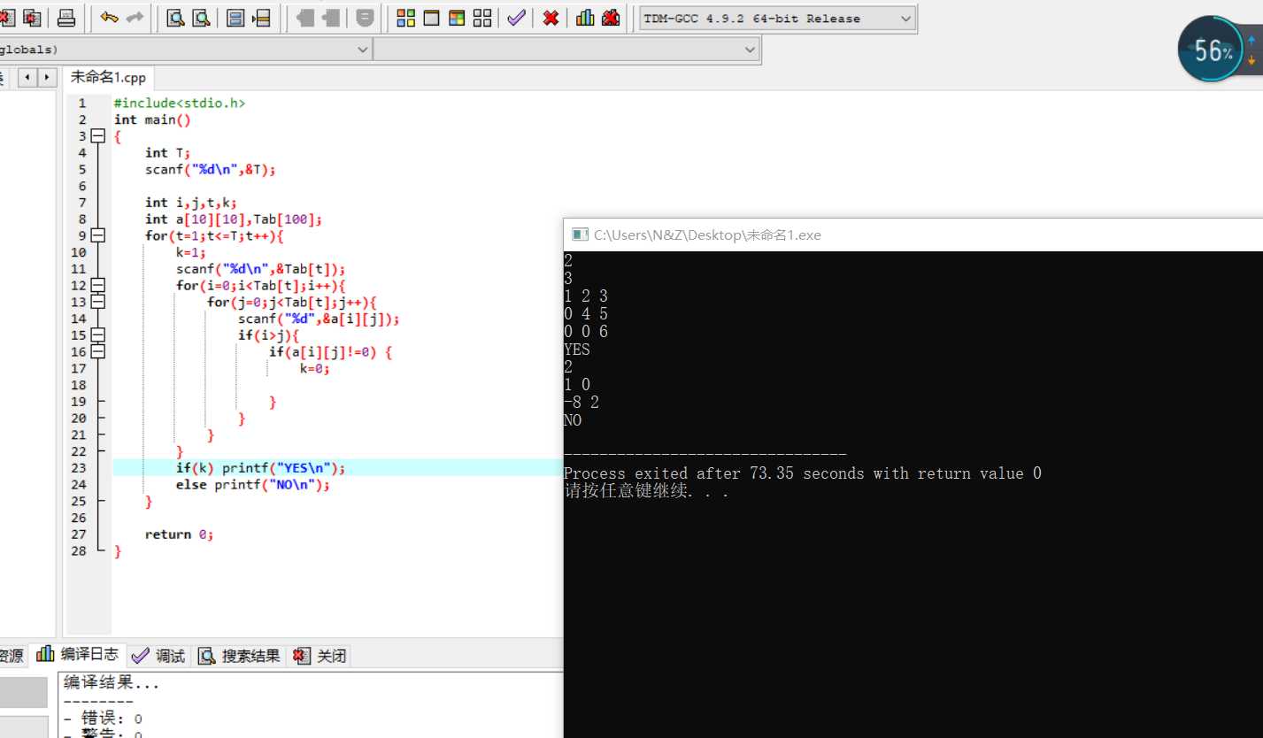Image resolution: width=1263 pixels, height=738 pixels.
Task: Stop execution with the red X icon
Action: tap(551, 18)
